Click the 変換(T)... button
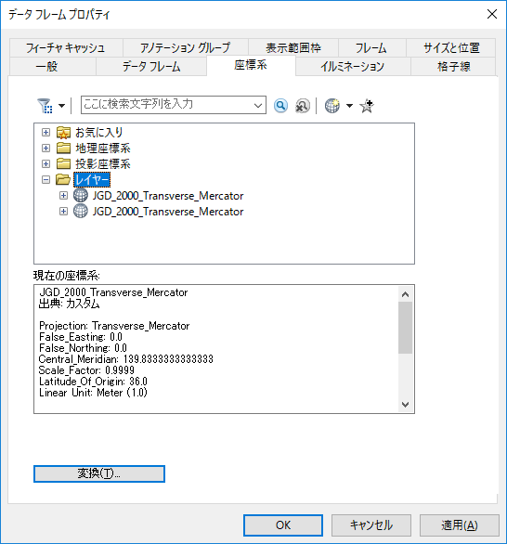The image size is (507, 544). pyautogui.click(x=99, y=473)
